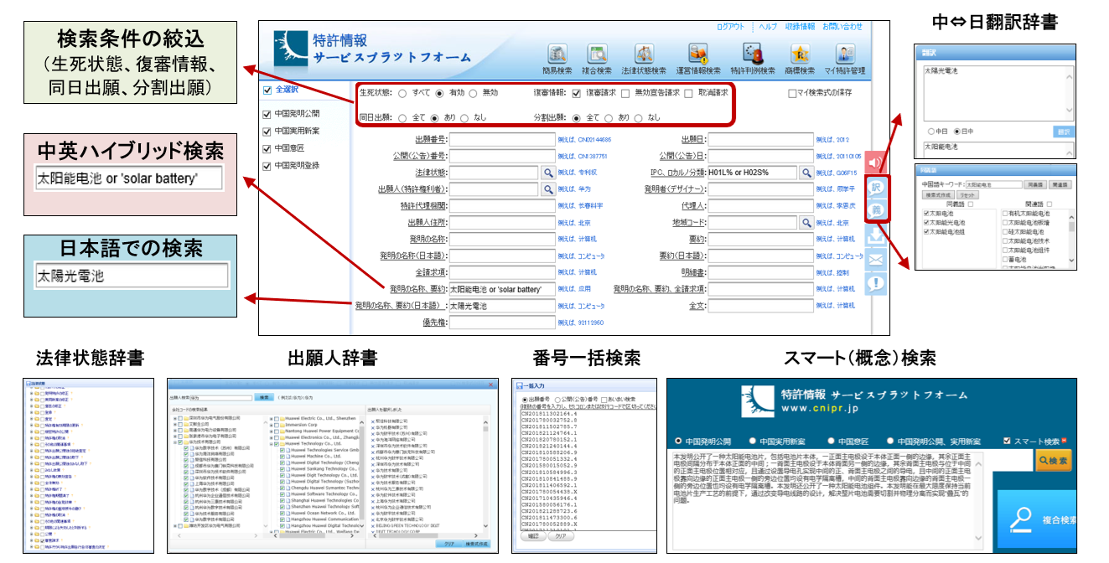The height and width of the screenshot is (563, 1109).
Task: Select 中国意匠 radio in smart search panel
Action: point(832,441)
